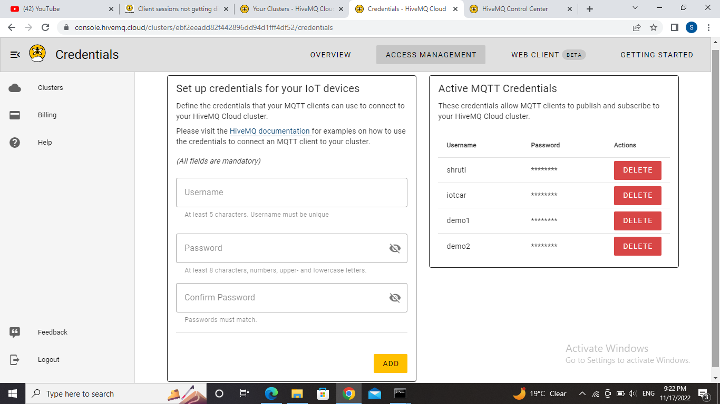Share this page icon in address bar
720x404 pixels.
637,27
